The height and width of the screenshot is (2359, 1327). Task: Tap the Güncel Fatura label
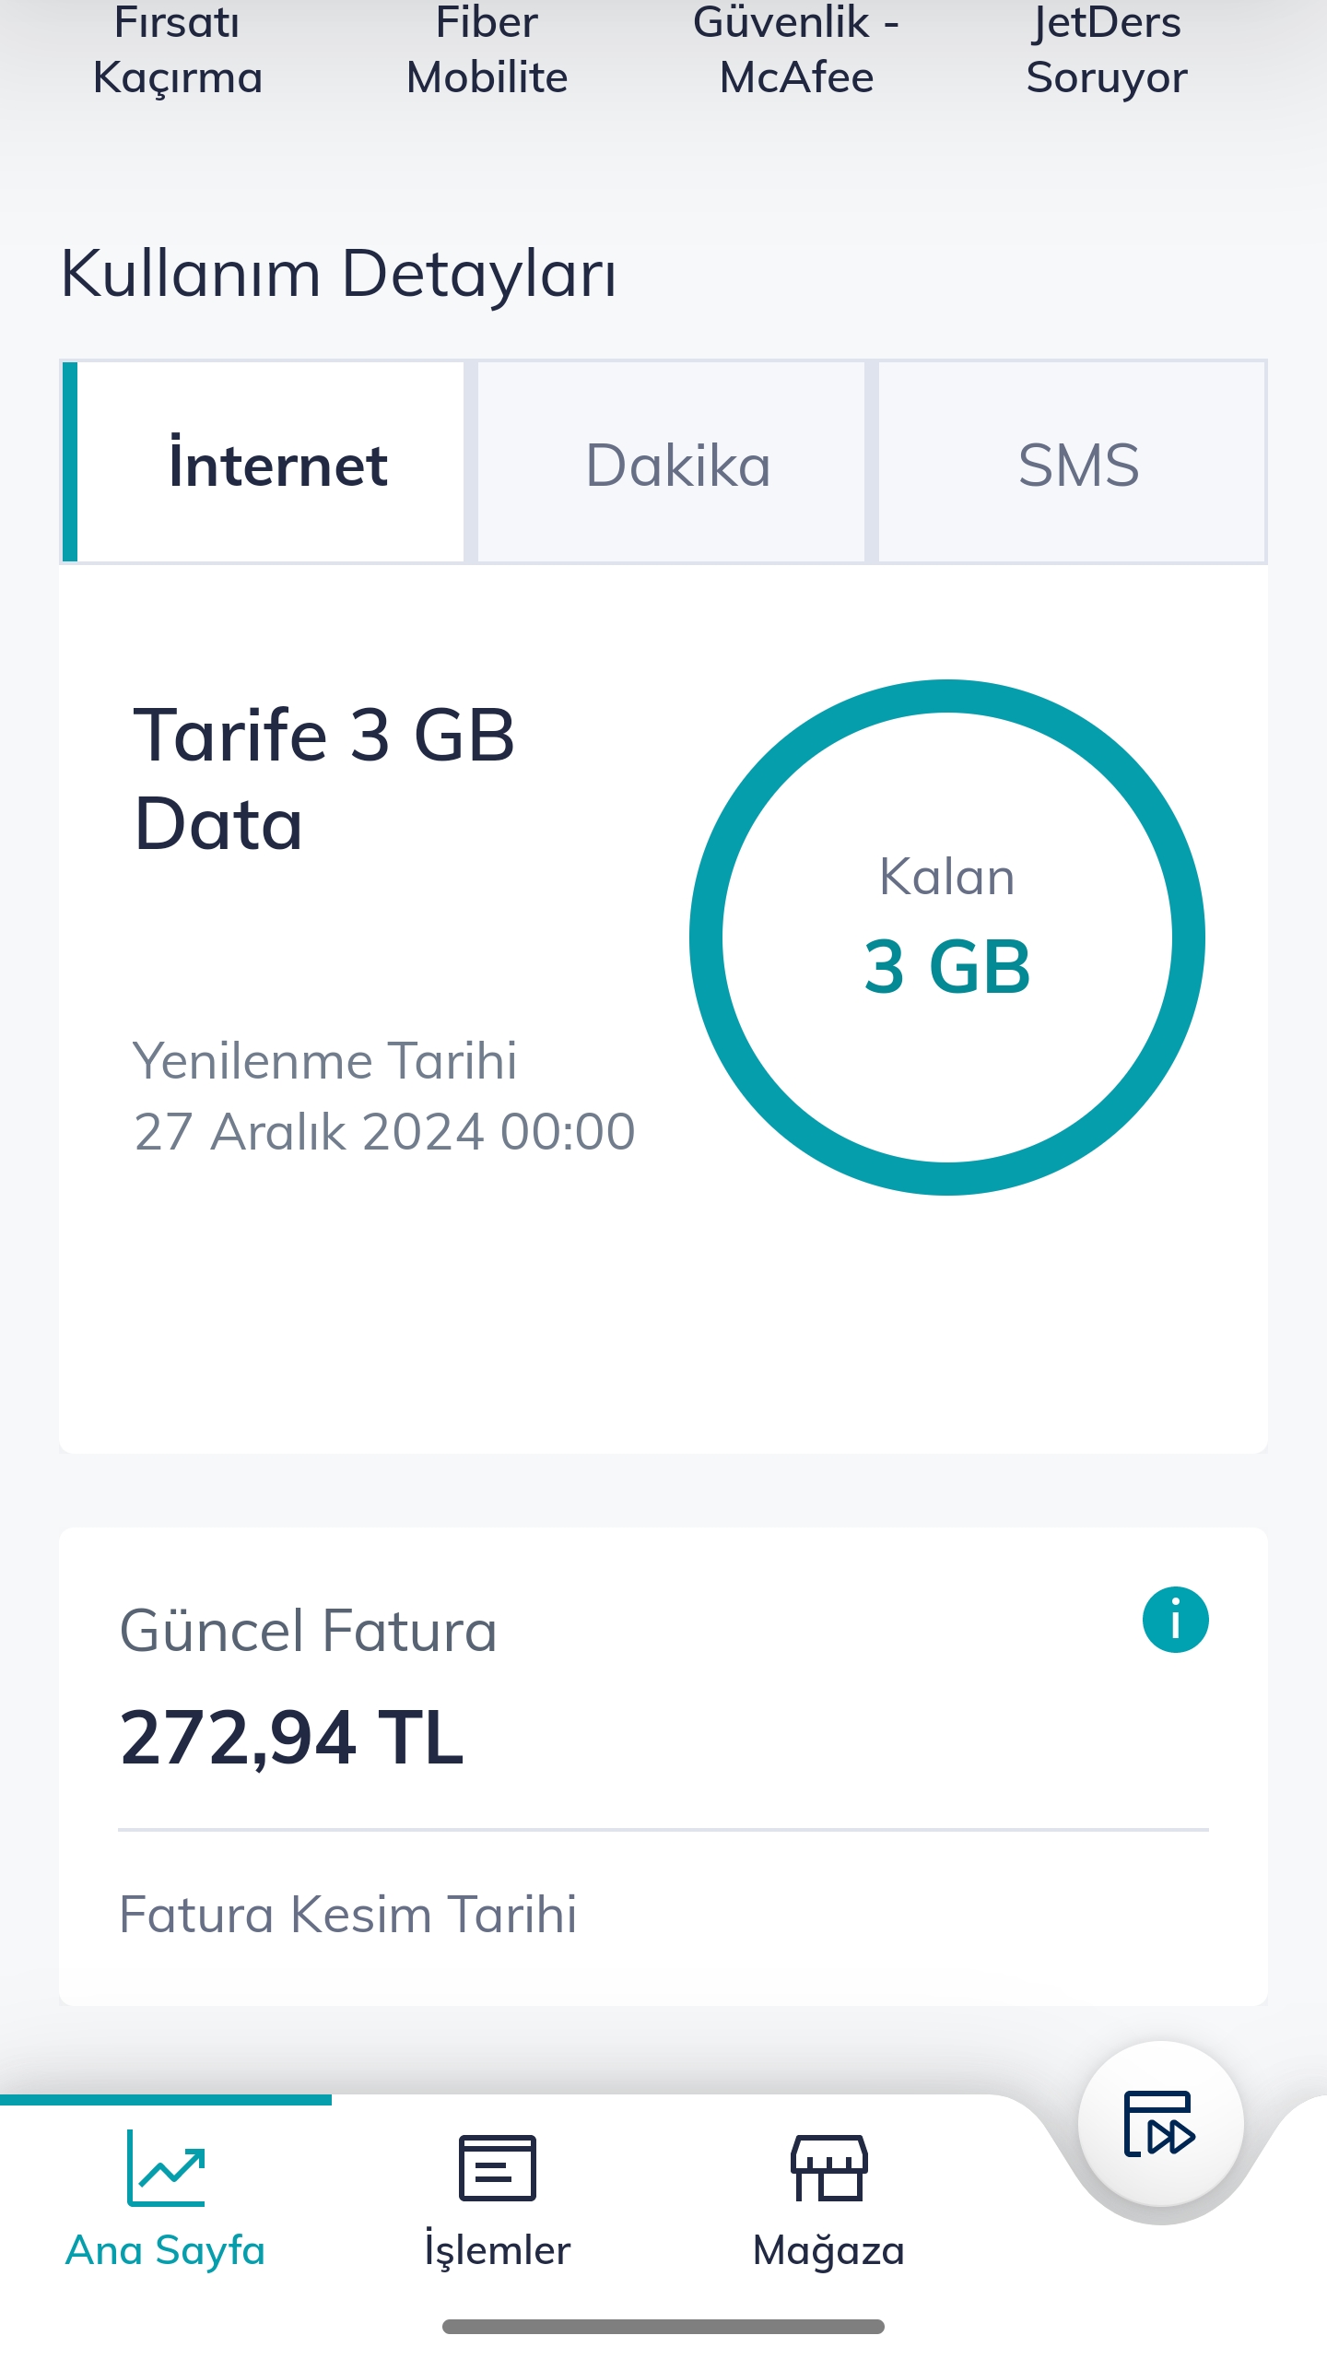click(x=308, y=1630)
